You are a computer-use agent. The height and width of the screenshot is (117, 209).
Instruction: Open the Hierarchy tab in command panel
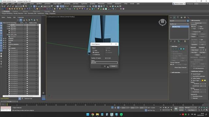(x=178, y=18)
